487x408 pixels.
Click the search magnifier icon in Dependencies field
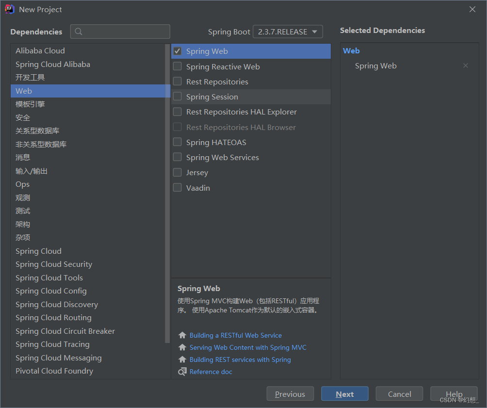tap(79, 32)
